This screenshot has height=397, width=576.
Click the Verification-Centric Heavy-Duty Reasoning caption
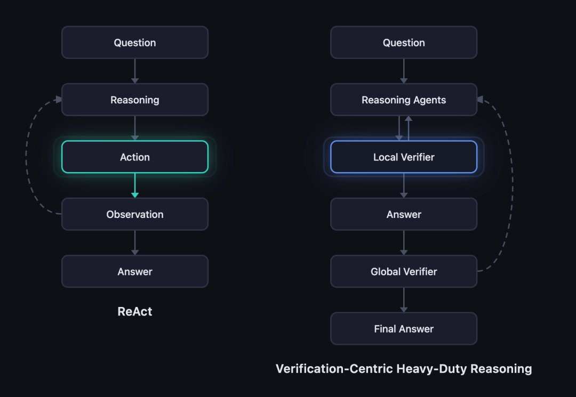click(x=404, y=368)
